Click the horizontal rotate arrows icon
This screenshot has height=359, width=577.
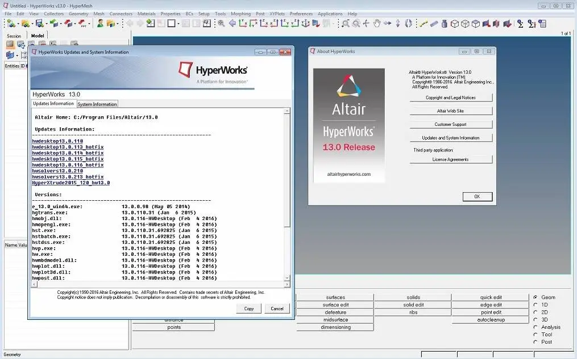point(388,23)
